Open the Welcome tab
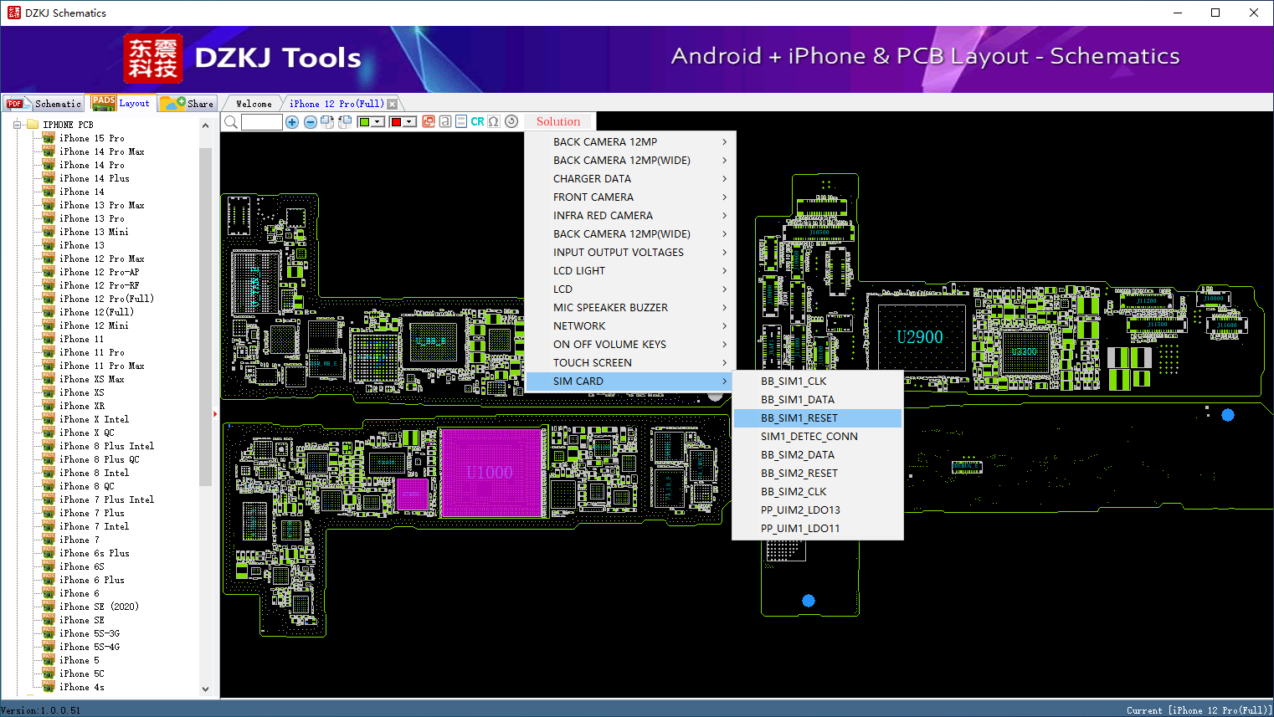1274x717 pixels. coord(254,104)
